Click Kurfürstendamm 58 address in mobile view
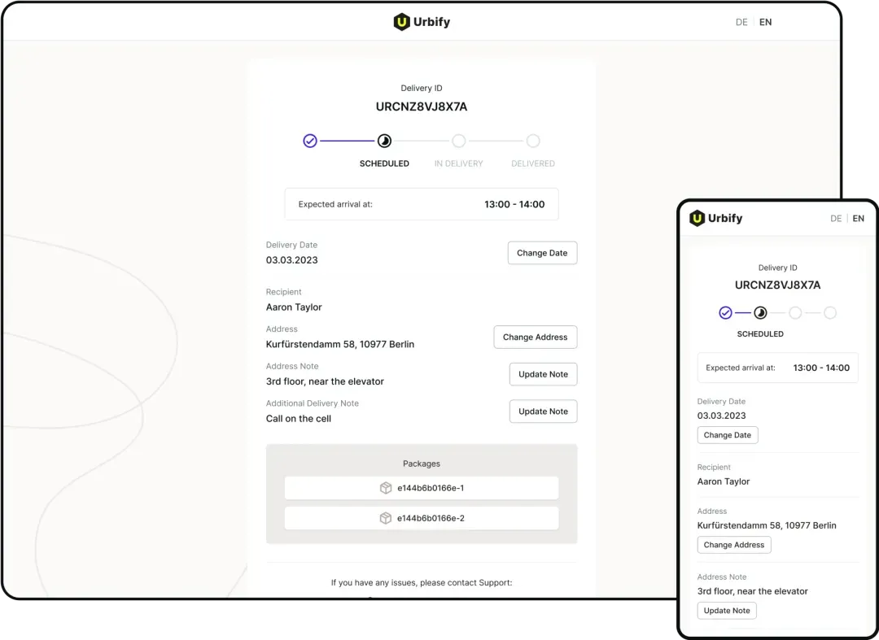879x640 pixels. (x=767, y=525)
